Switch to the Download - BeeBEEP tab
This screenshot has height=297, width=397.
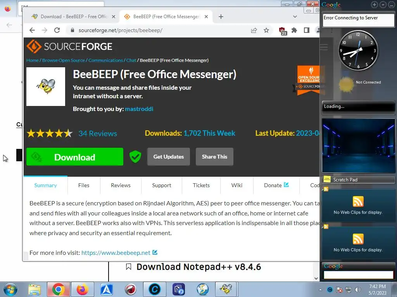point(74,17)
